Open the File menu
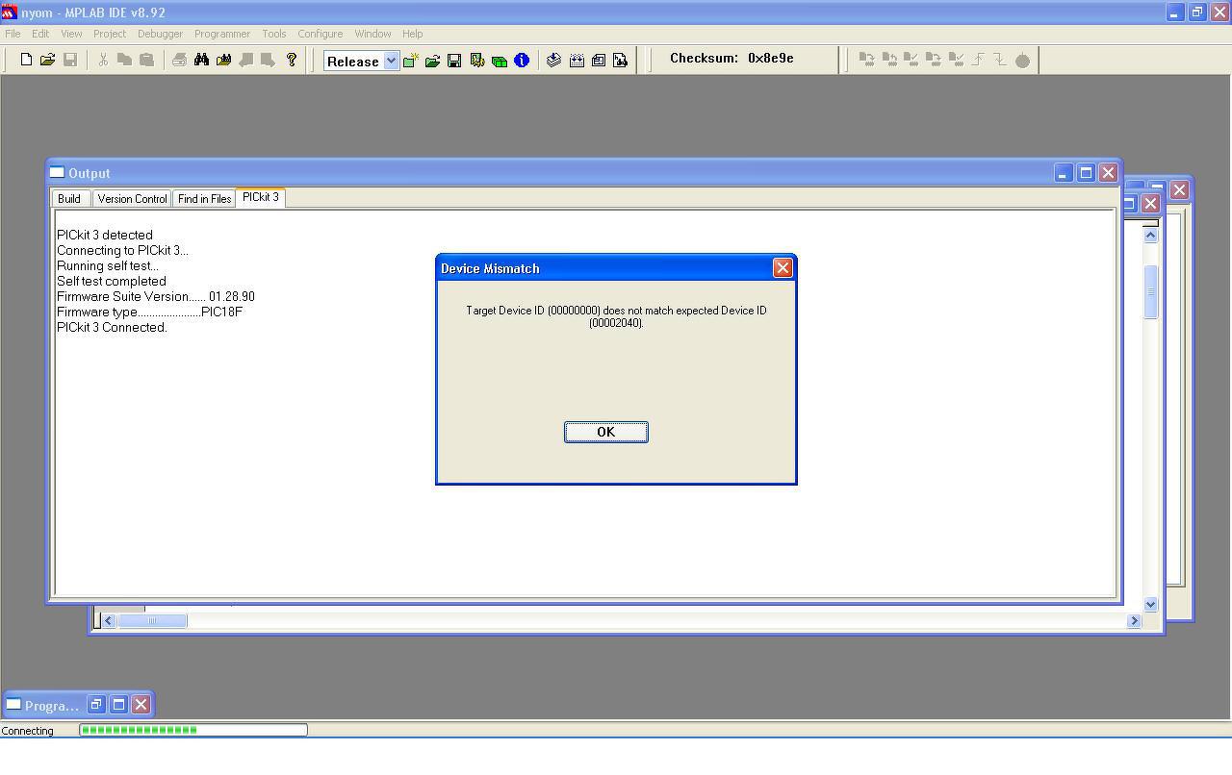The width and height of the screenshot is (1232, 775). pos(13,34)
